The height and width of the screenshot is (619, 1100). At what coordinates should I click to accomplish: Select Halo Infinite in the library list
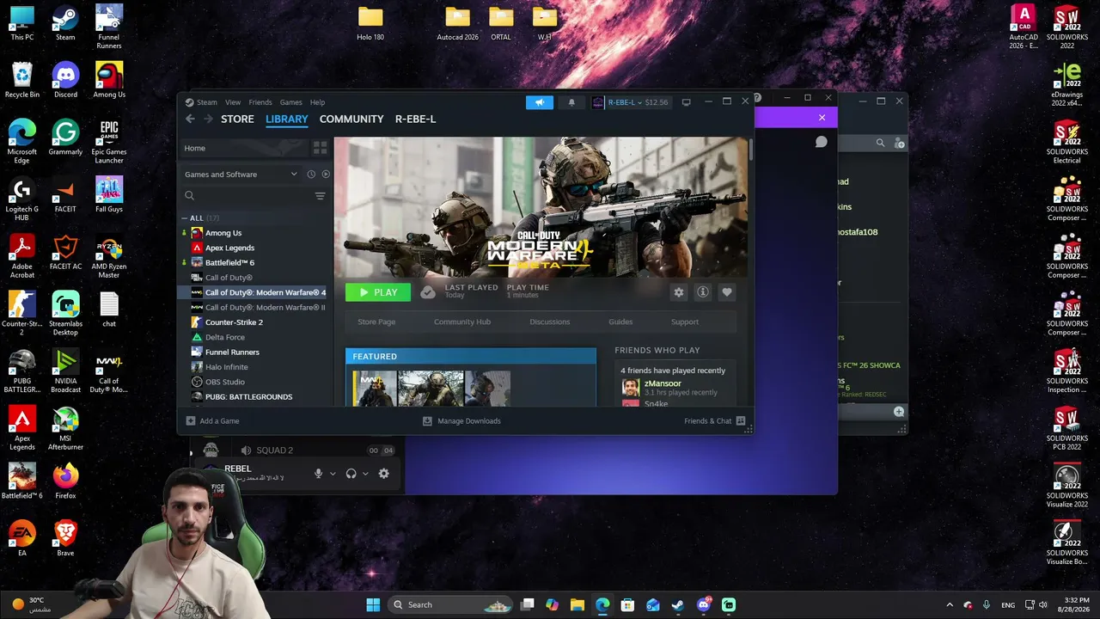point(226,367)
